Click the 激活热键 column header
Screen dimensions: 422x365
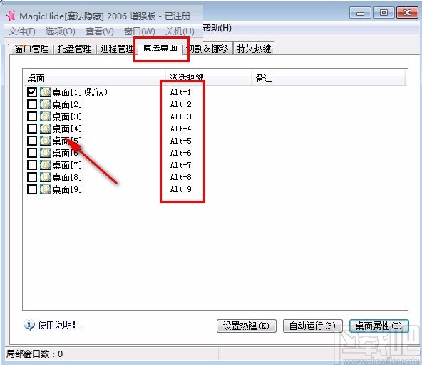[x=209, y=78]
